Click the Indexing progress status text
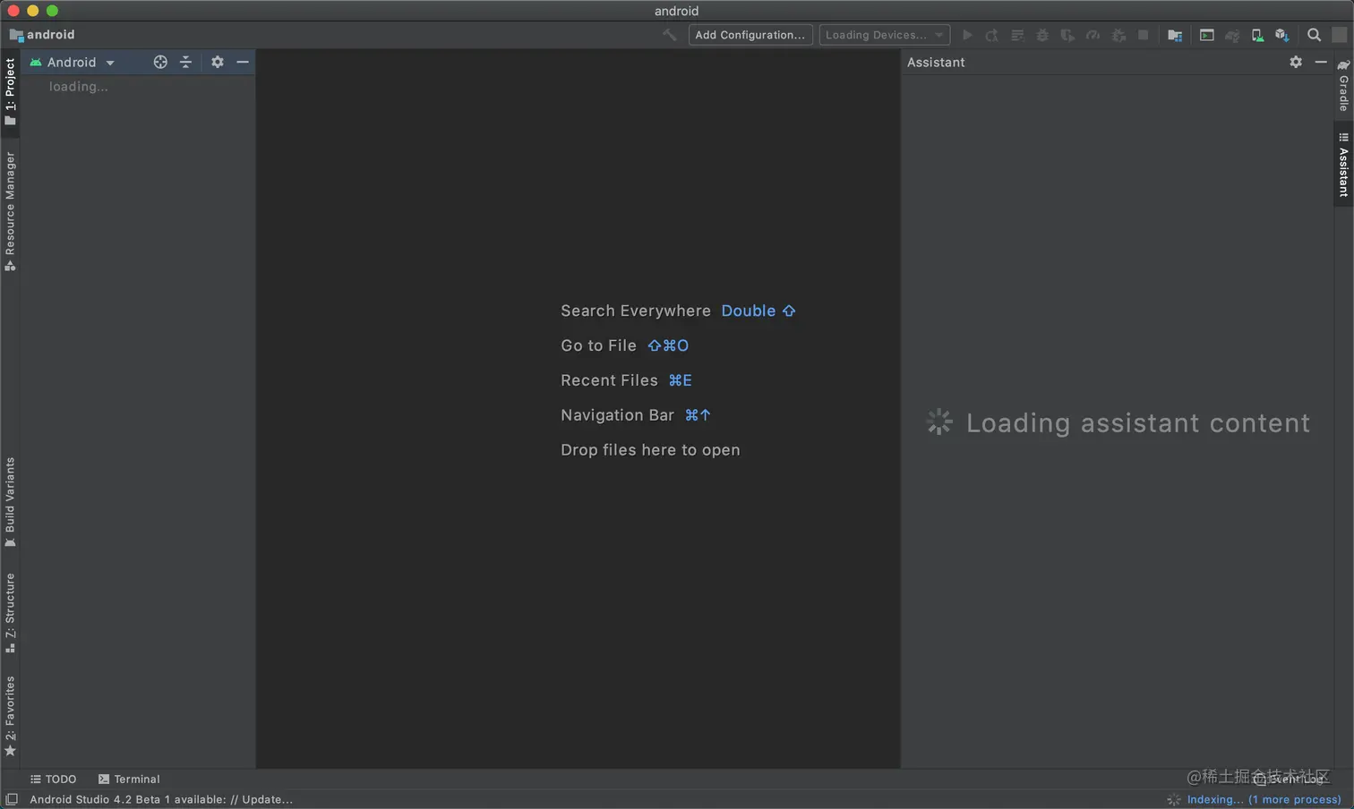The height and width of the screenshot is (809, 1354). point(1264,799)
